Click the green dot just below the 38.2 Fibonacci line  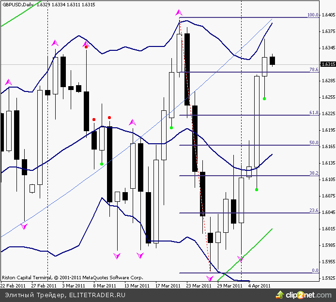(x=257, y=189)
